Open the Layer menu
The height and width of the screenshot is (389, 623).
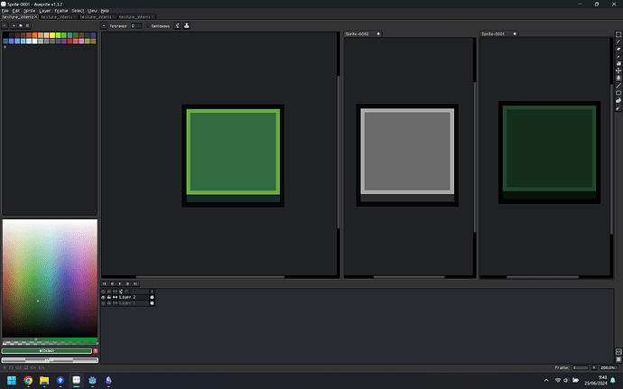(45, 11)
